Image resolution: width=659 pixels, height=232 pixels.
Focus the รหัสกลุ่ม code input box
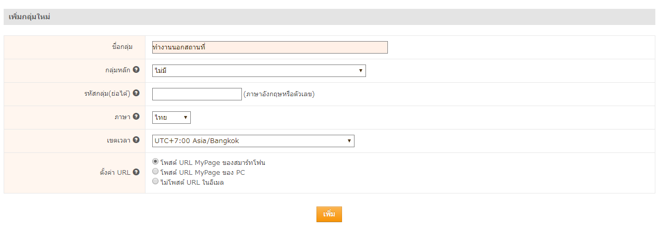pyautogui.click(x=197, y=94)
